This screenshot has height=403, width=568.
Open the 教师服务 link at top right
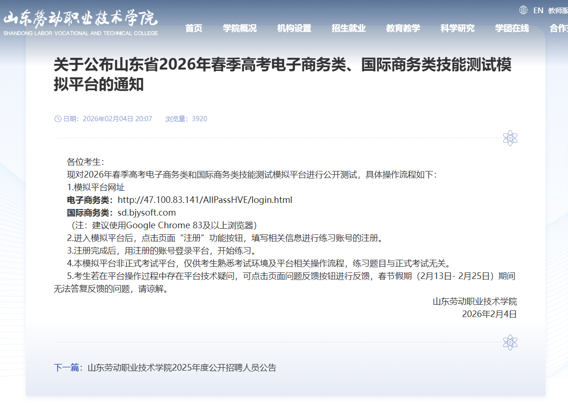[558, 10]
